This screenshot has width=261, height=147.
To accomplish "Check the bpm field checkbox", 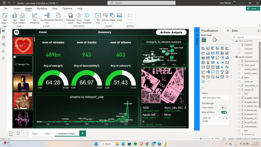I will click(239, 77).
